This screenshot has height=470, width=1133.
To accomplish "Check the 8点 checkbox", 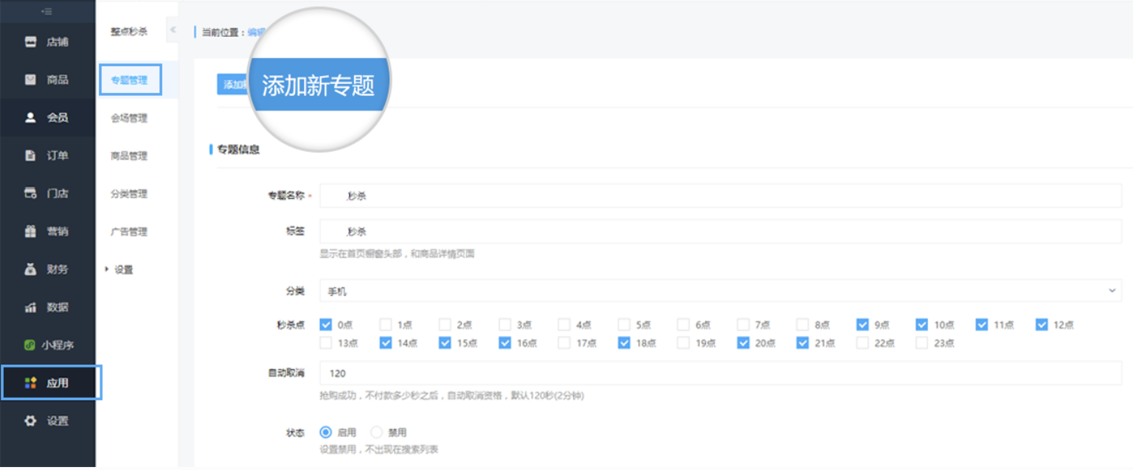I will pyautogui.click(x=803, y=324).
